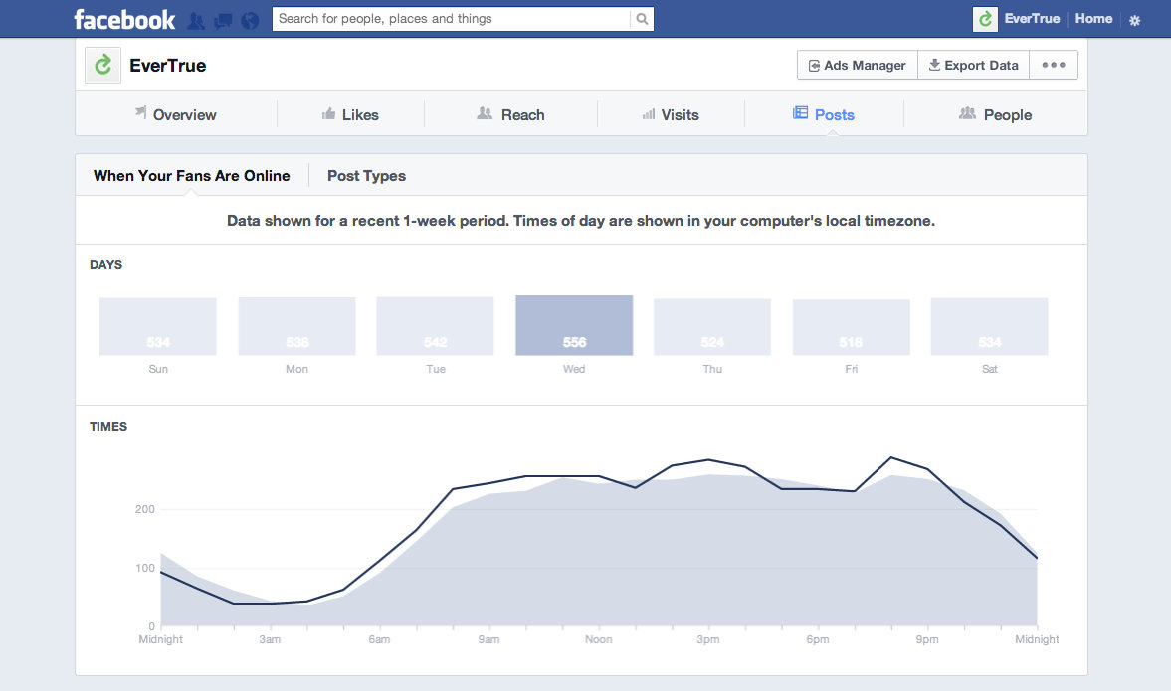The height and width of the screenshot is (691, 1171).
Task: Click the search magnifier icon
Action: [642, 19]
